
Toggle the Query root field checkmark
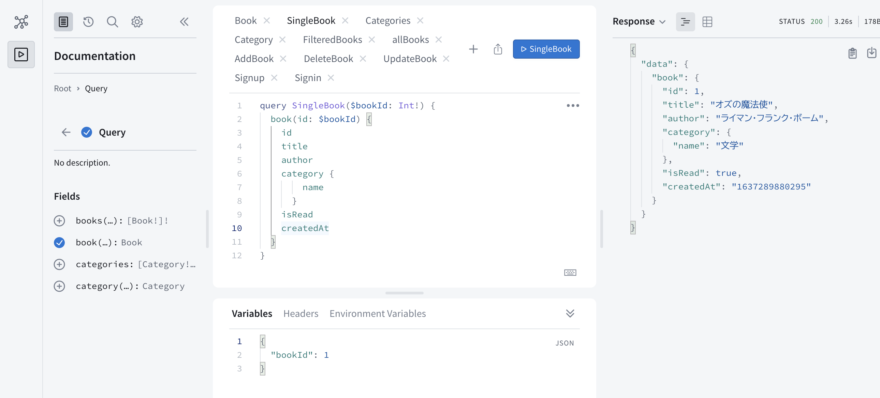tap(87, 132)
